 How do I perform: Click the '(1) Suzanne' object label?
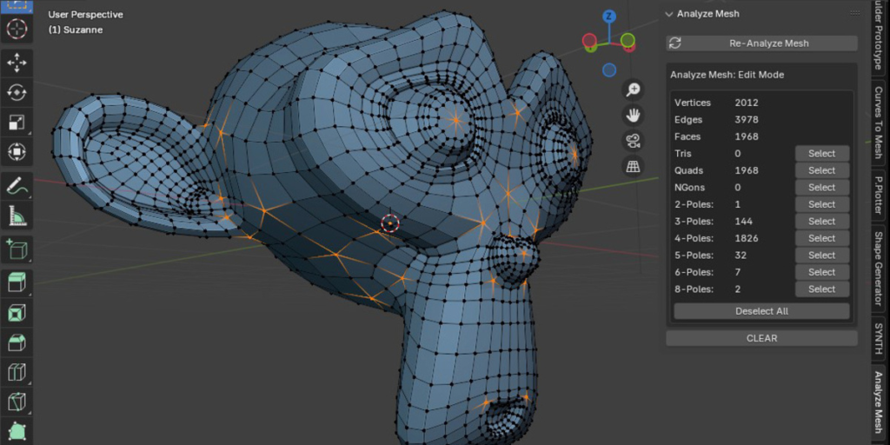[x=76, y=30]
